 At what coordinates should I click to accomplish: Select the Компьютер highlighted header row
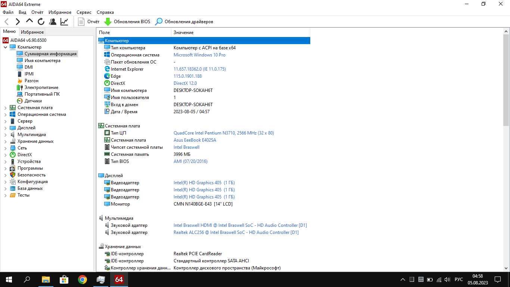point(204,41)
